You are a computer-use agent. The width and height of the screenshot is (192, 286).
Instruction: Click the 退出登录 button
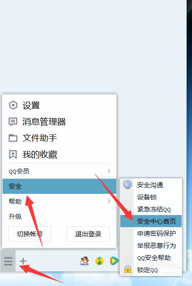click(88, 234)
